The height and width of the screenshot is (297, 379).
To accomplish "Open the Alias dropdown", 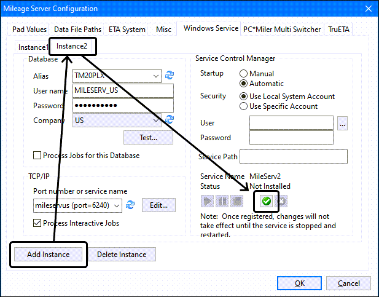I will 157,76.
